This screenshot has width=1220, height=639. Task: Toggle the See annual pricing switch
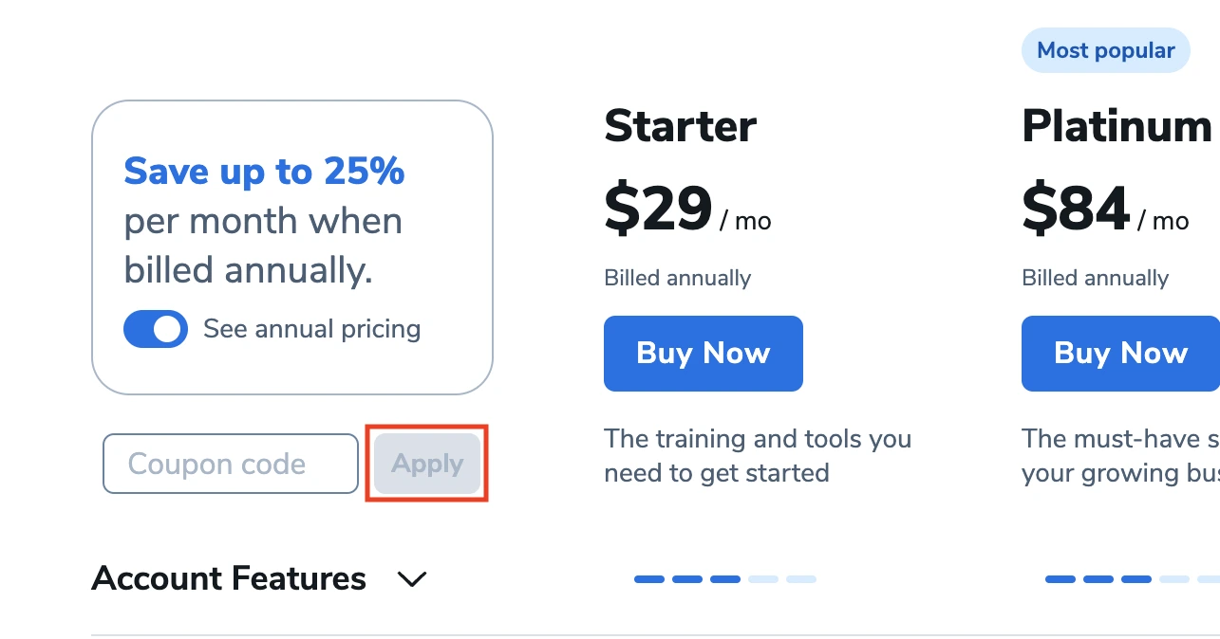[x=156, y=329]
